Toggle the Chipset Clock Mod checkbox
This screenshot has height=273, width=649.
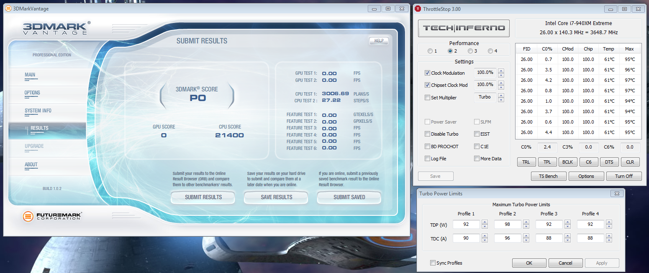click(427, 85)
